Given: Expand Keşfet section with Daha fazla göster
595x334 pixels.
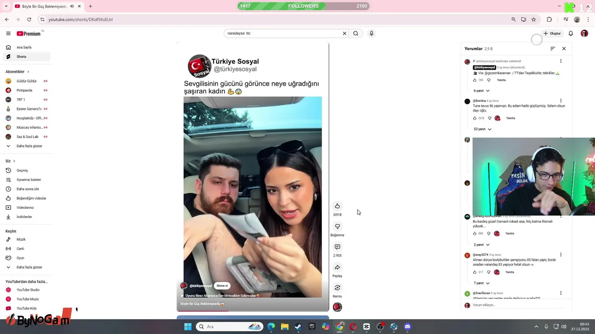Looking at the screenshot, I should point(26,267).
